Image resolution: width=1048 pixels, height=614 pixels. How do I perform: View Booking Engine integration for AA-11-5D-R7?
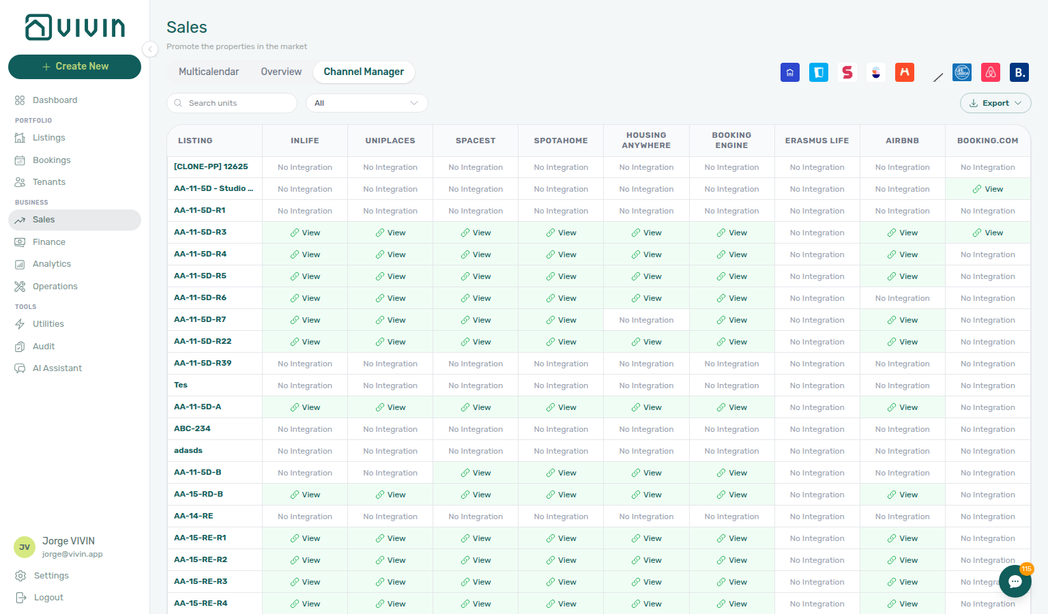click(x=731, y=320)
